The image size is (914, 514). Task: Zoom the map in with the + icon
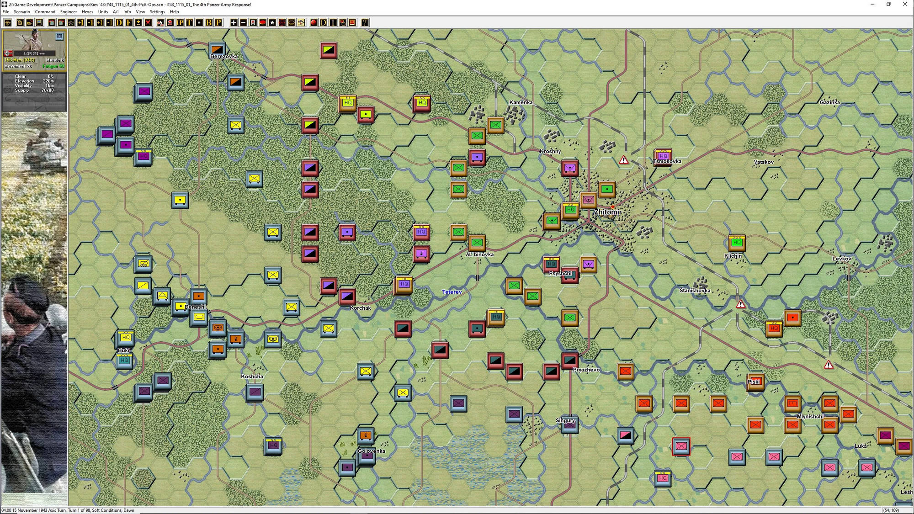click(234, 22)
